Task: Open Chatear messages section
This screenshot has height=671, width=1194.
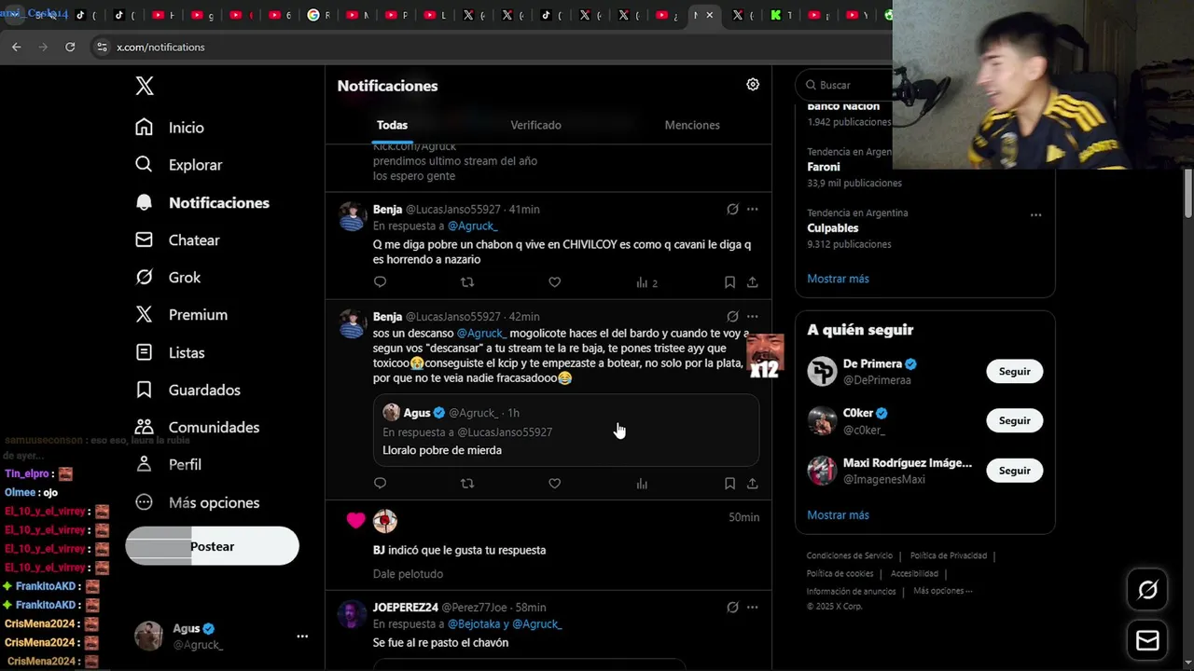Action: click(x=177, y=240)
